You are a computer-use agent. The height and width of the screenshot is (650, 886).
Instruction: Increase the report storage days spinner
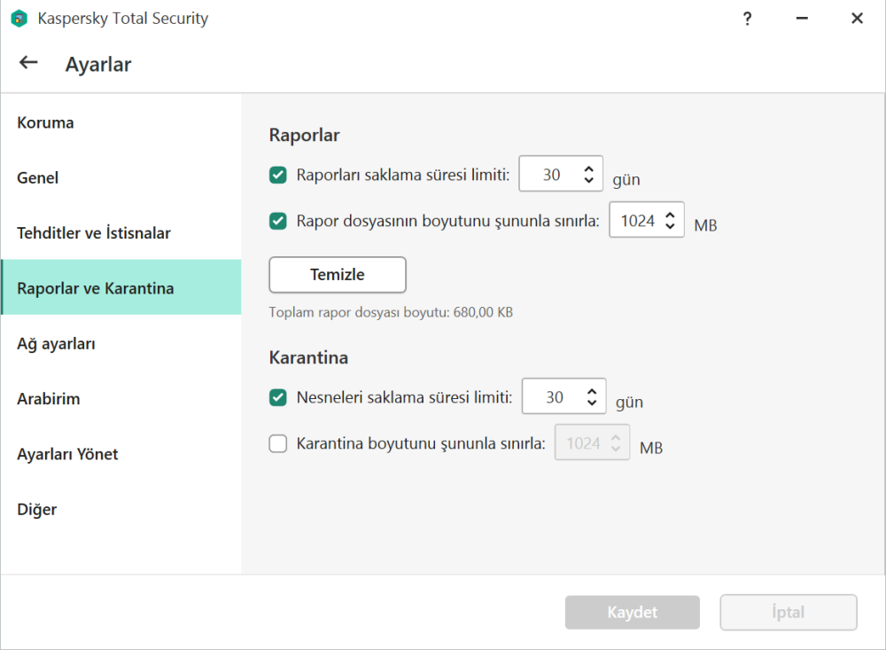click(x=588, y=168)
